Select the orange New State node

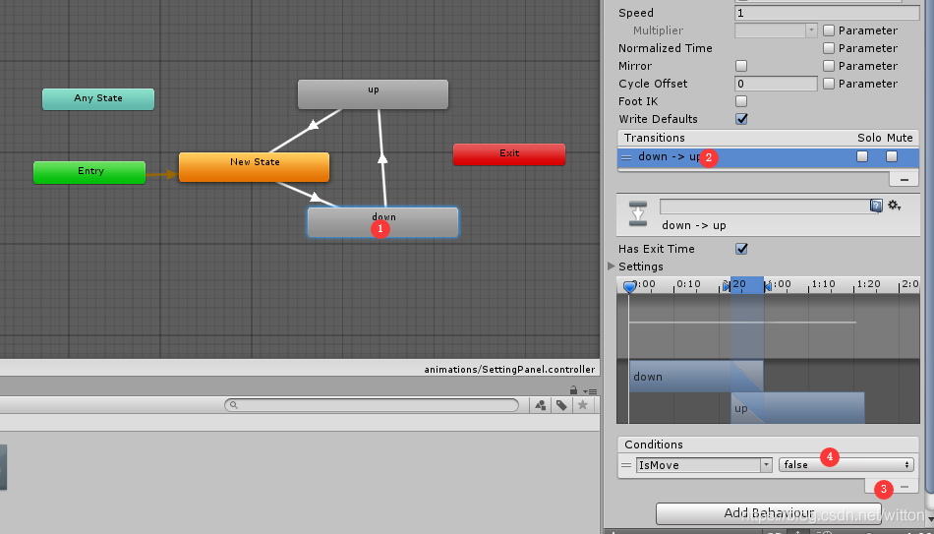(x=255, y=167)
